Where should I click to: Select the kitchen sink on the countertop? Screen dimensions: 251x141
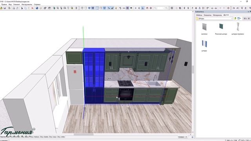pyautogui.click(x=154, y=83)
